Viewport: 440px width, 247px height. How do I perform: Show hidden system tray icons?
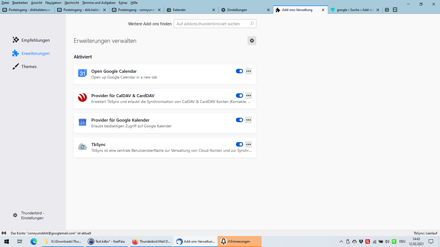(341, 242)
